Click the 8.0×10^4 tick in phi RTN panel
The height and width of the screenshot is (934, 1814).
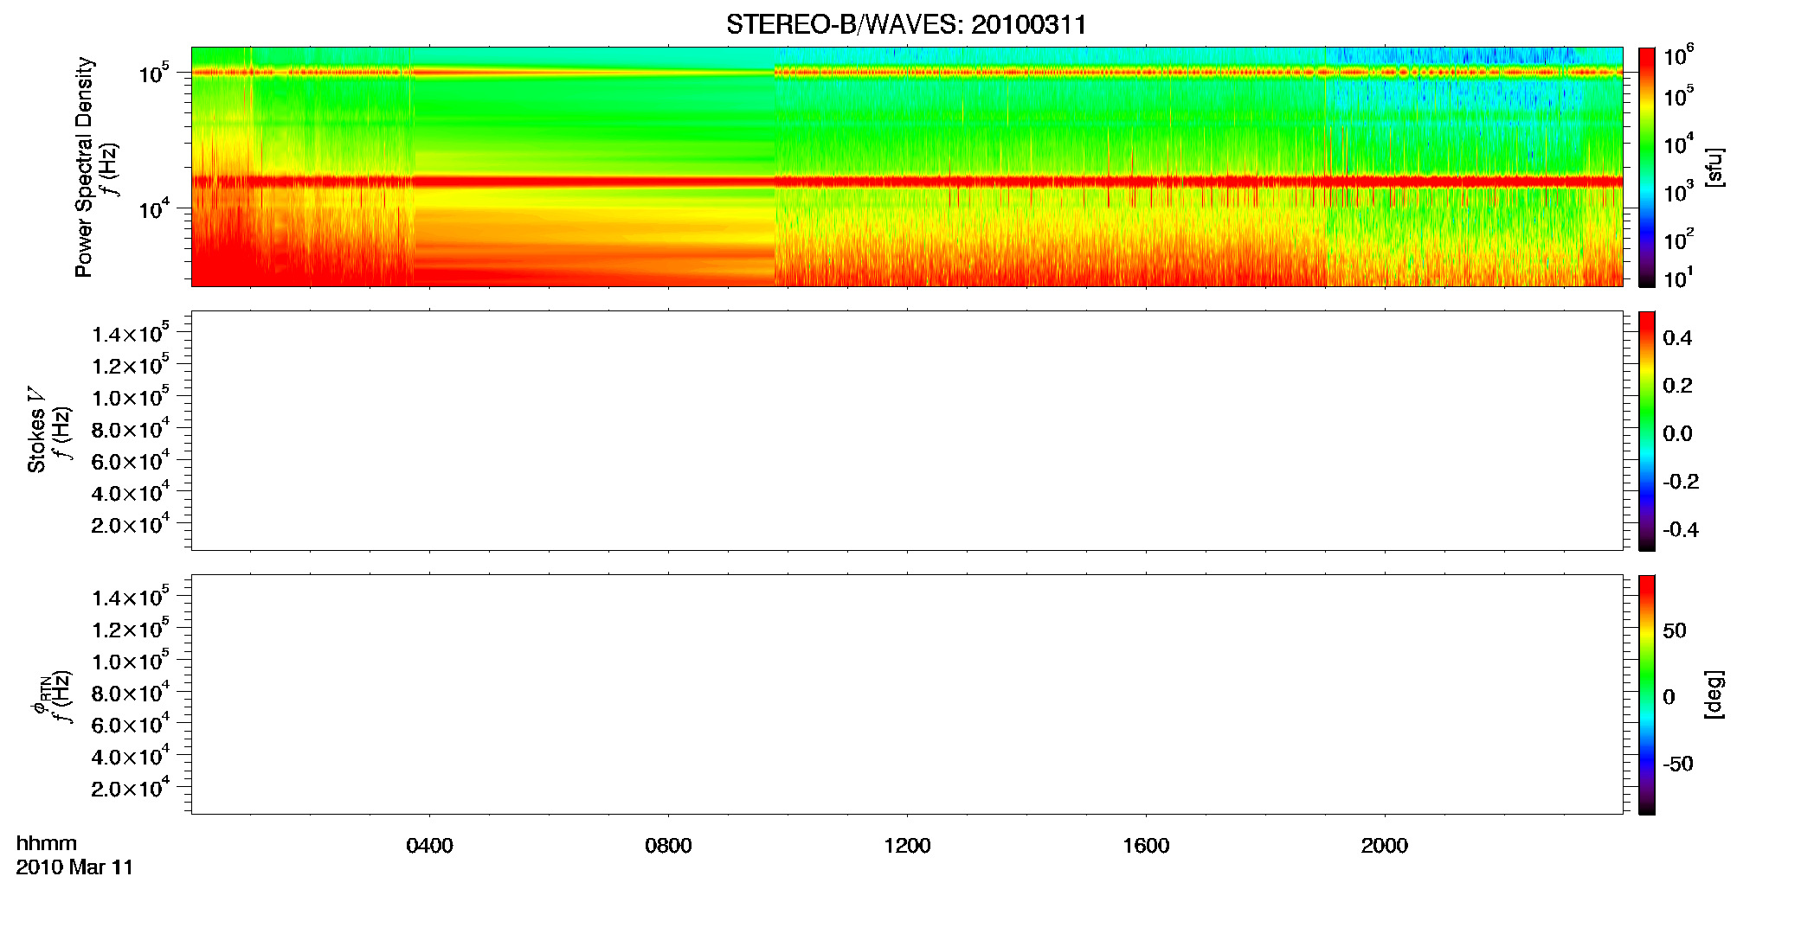(x=131, y=692)
